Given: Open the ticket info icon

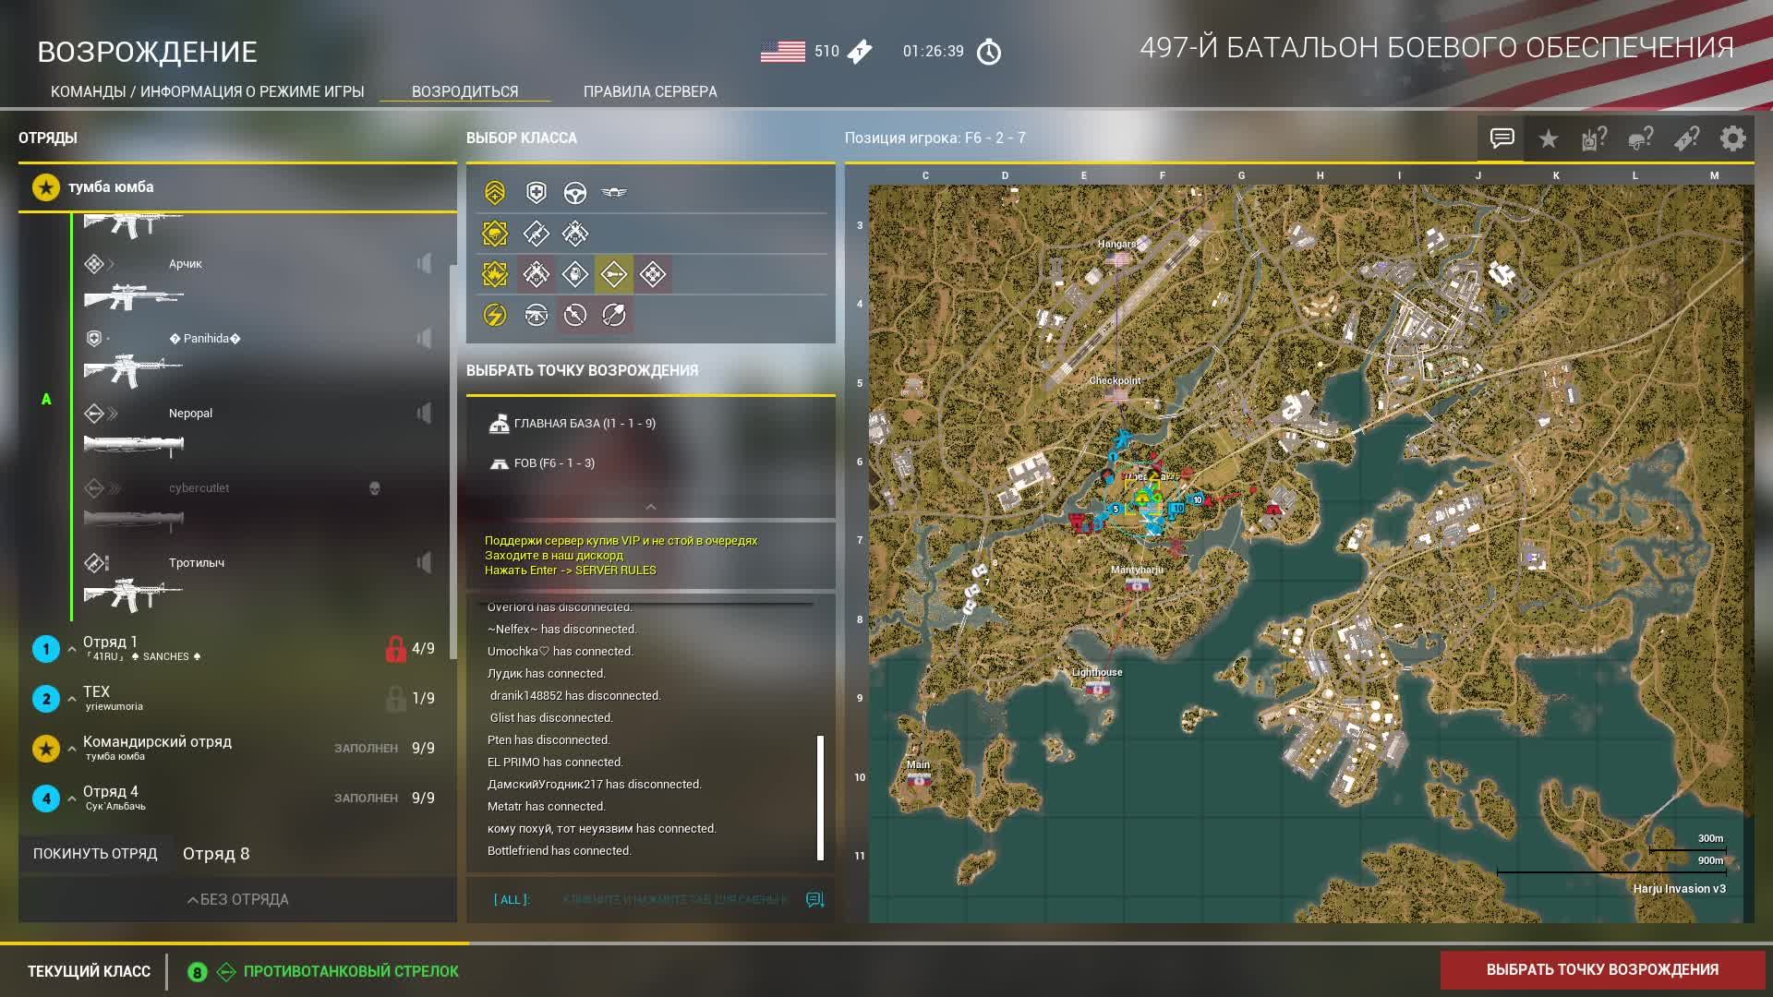Looking at the screenshot, I should (x=1686, y=138).
